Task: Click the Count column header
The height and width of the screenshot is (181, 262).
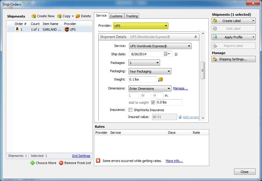Action: (35, 24)
